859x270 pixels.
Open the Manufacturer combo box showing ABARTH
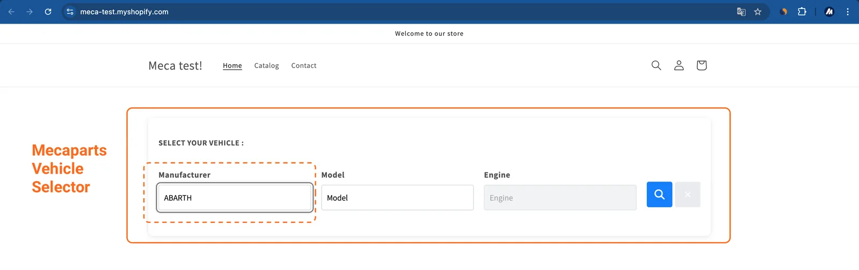[235, 198]
